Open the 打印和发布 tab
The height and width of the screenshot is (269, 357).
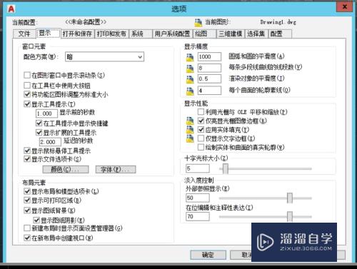(x=111, y=34)
